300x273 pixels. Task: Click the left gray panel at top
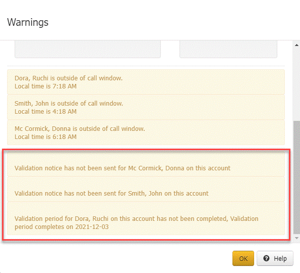click(88, 49)
